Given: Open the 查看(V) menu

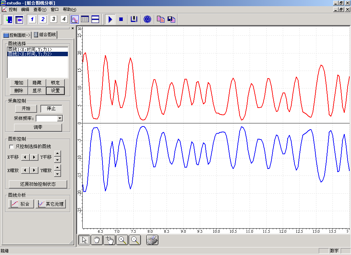Looking at the screenshot, I should [x=40, y=10].
